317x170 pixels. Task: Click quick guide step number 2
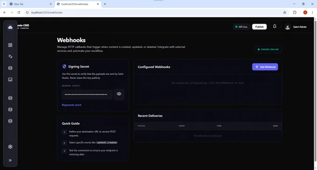tap(64, 143)
